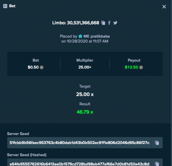Share the bet on Twitter
The height and width of the screenshot is (166, 172).
click(x=115, y=23)
